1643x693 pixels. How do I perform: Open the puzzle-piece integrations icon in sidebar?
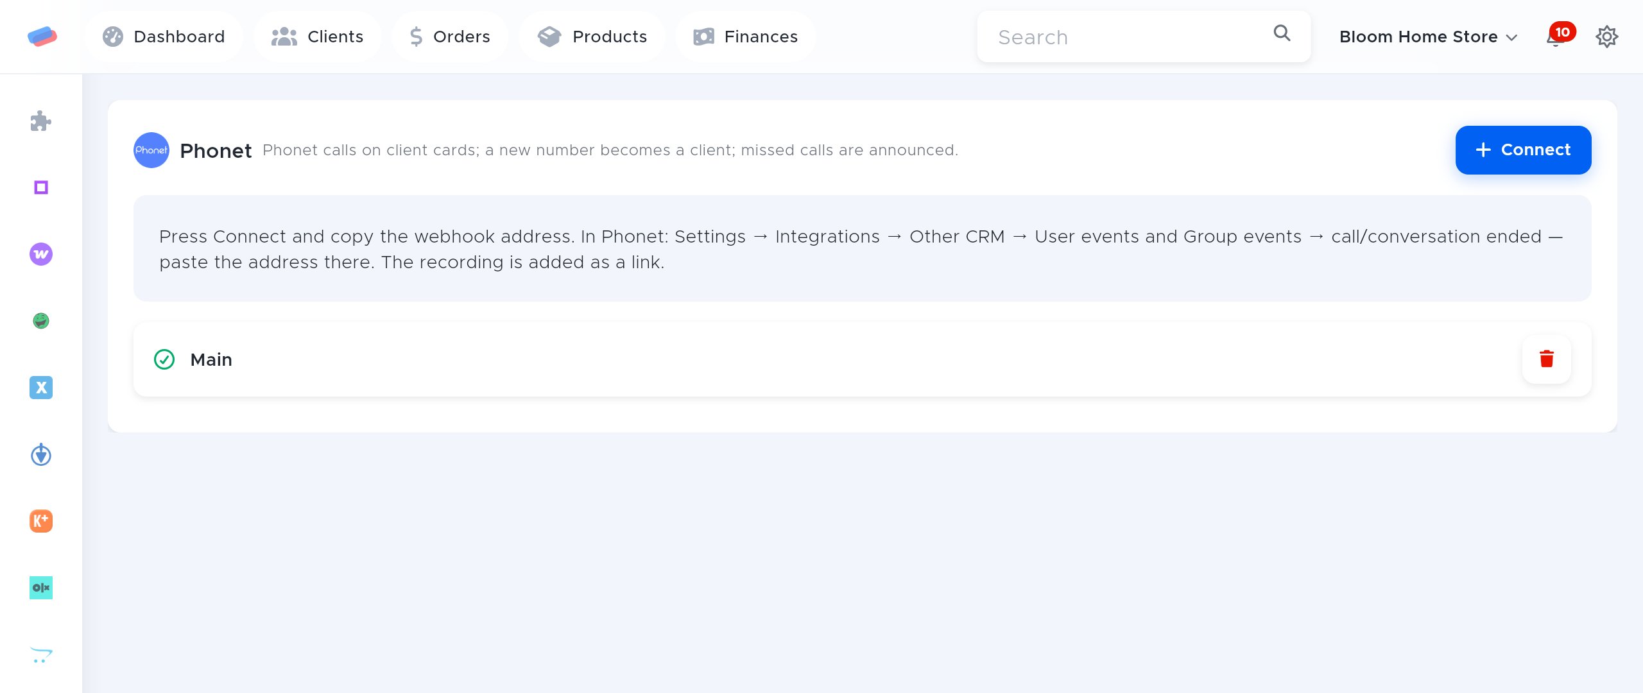point(41,121)
